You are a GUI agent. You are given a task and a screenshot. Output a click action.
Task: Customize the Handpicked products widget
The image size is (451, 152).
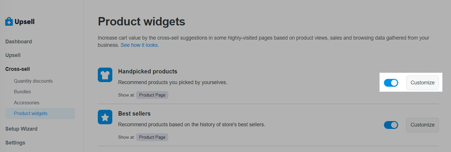click(x=423, y=83)
